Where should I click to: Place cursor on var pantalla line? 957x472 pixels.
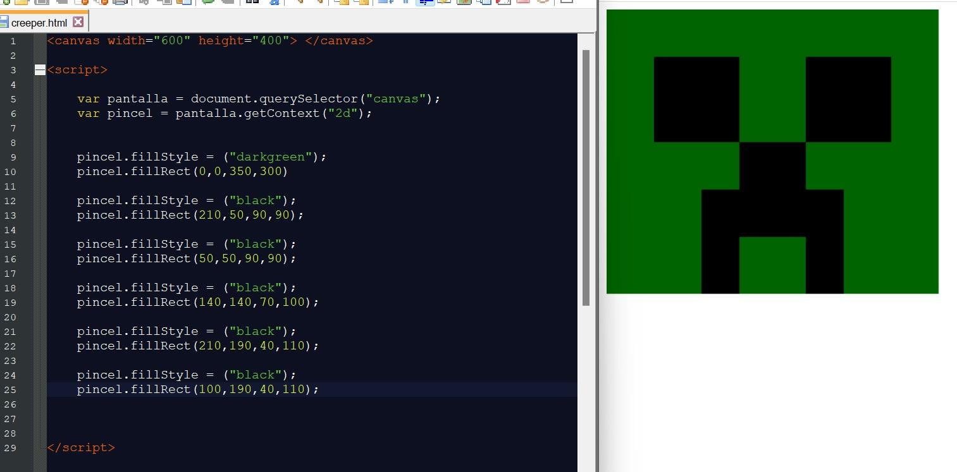[x=258, y=99]
